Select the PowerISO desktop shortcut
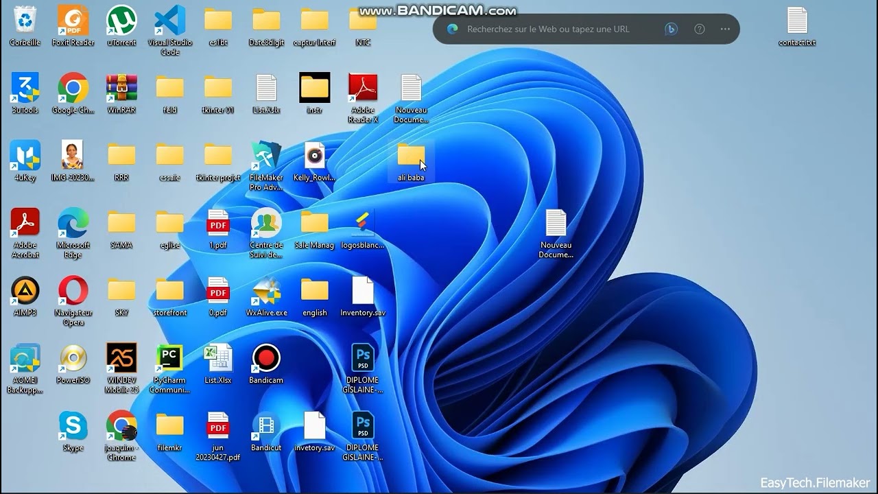 (x=73, y=358)
